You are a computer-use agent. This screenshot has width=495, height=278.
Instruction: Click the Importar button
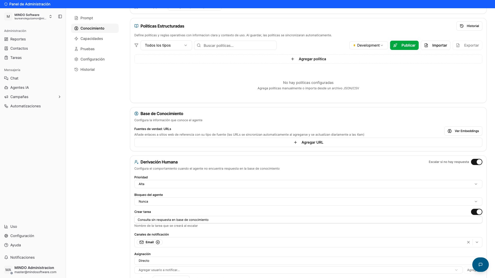[436, 45]
